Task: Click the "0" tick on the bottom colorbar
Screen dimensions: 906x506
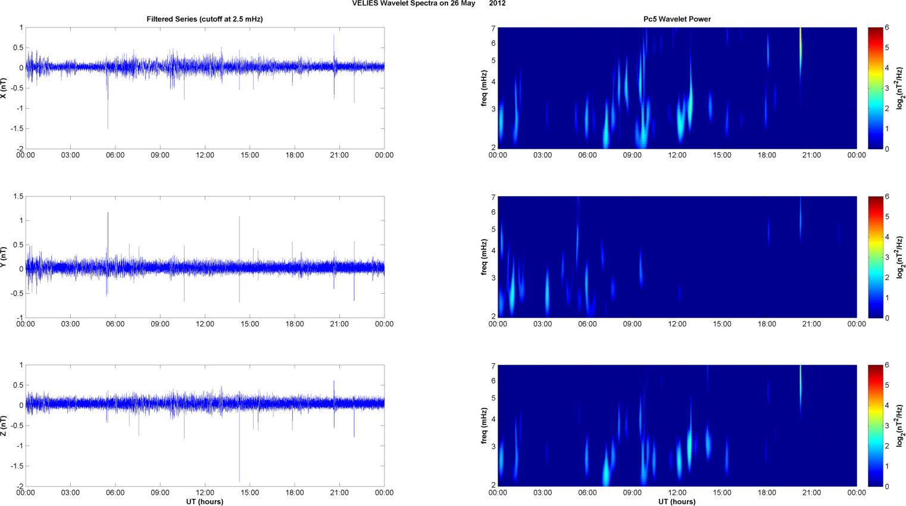Action: [887, 486]
